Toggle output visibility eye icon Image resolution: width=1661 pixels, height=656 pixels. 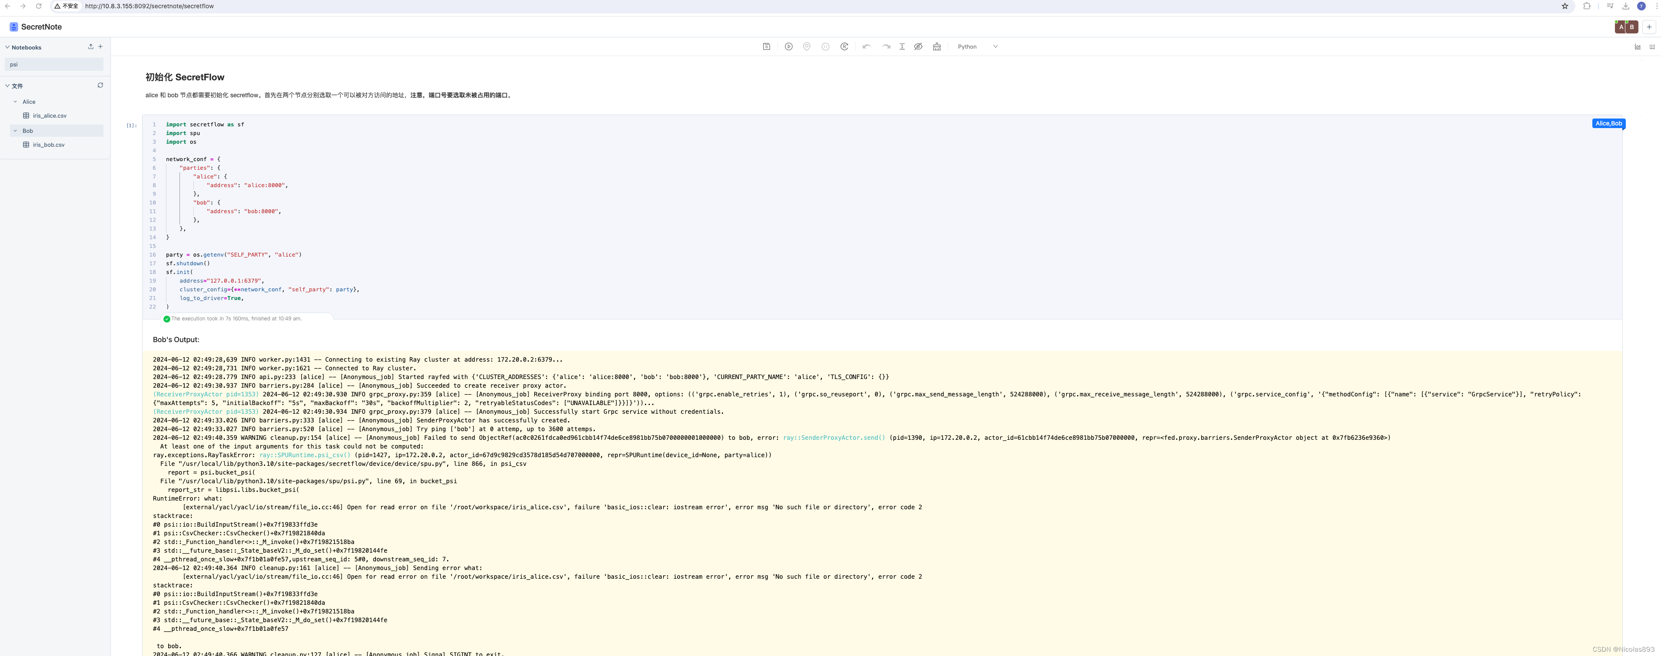pos(918,46)
